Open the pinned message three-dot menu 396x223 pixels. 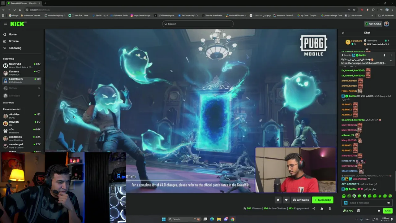tap(391, 55)
